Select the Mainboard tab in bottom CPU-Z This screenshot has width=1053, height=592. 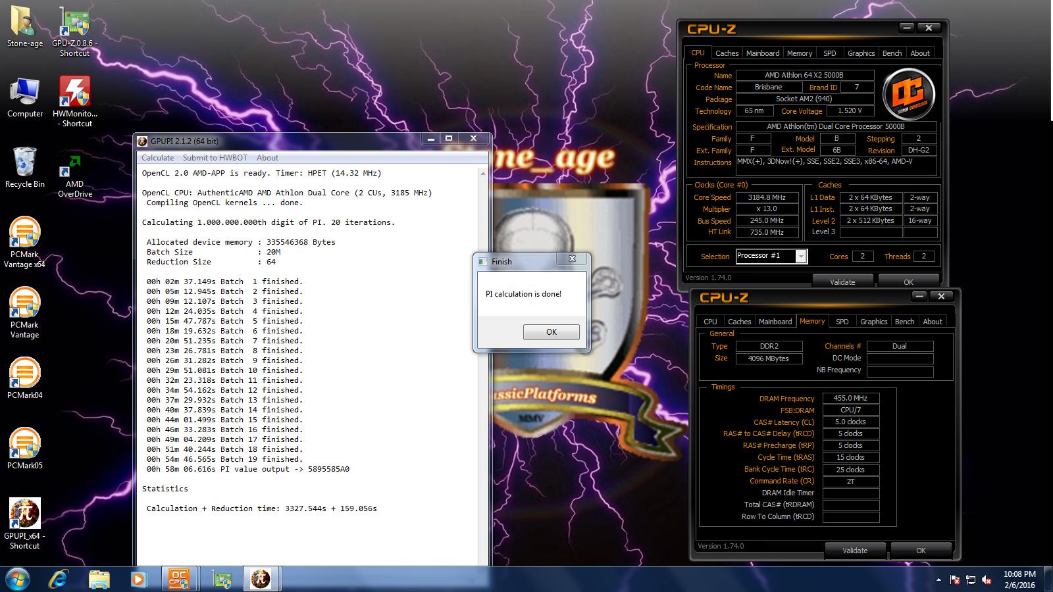(x=775, y=322)
